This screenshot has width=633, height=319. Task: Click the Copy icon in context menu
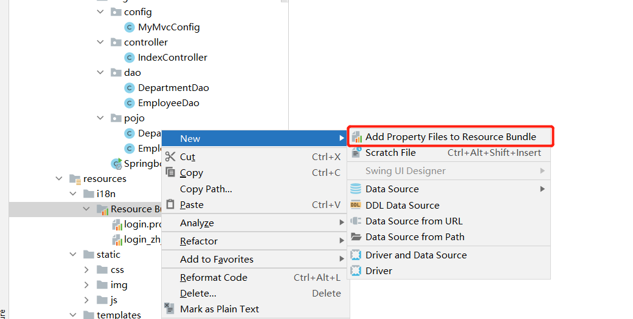coord(170,173)
